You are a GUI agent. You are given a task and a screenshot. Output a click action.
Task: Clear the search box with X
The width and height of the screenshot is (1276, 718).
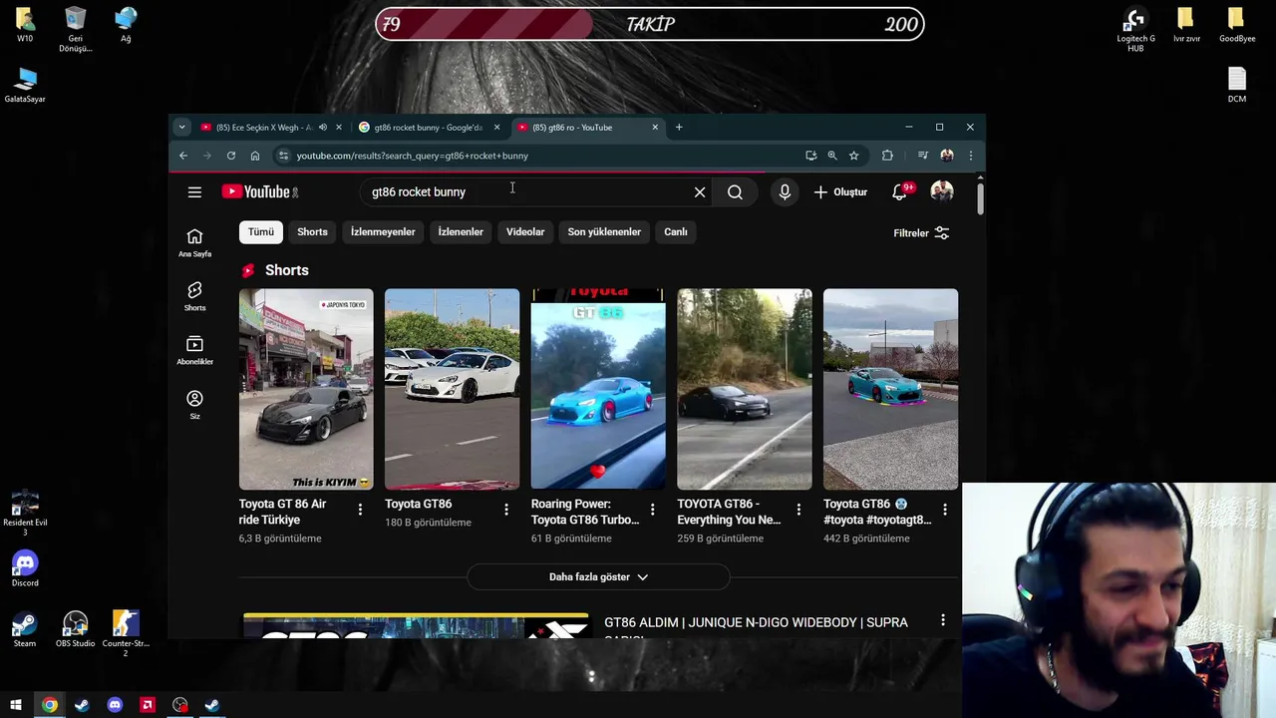coord(700,191)
